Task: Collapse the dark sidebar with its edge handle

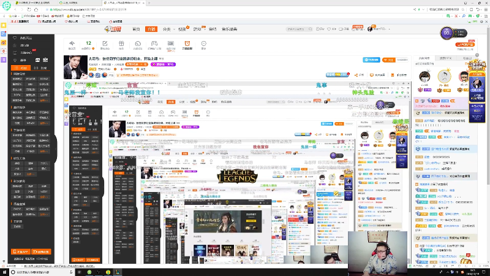Action: pos(56,148)
